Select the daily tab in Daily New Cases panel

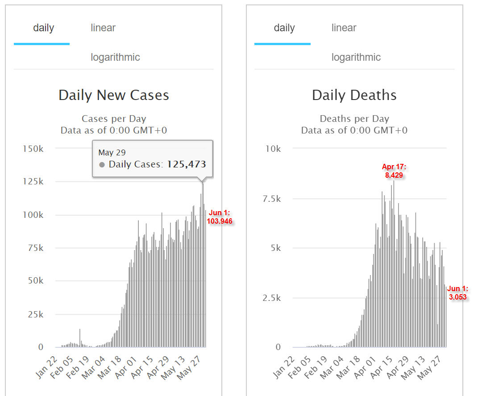pos(43,28)
